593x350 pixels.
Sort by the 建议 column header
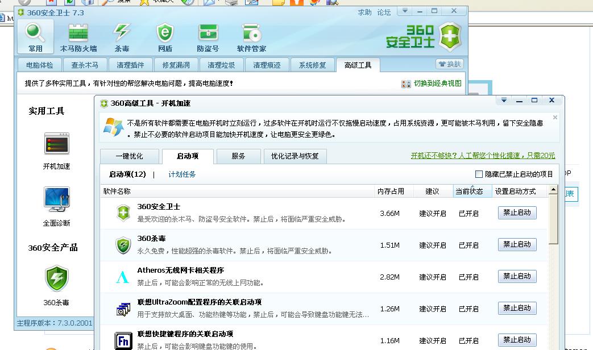coord(432,191)
